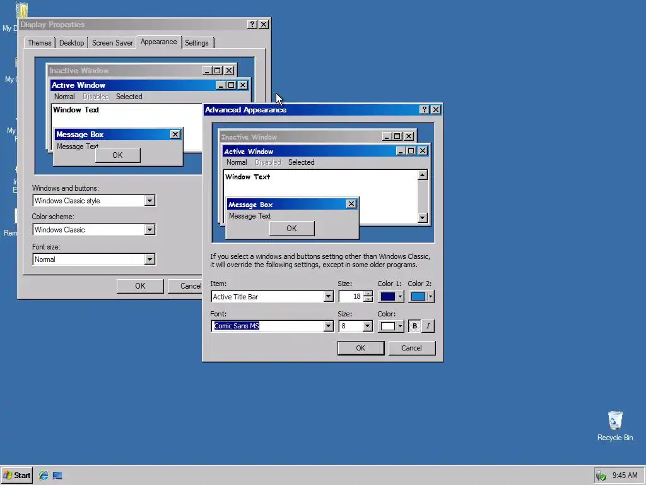Expand the Color 1 picker arrow

(x=400, y=297)
